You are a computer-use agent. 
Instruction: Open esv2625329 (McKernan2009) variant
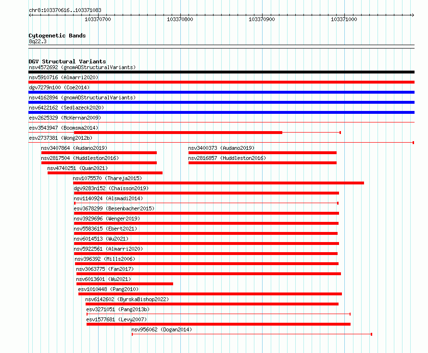[65, 118]
